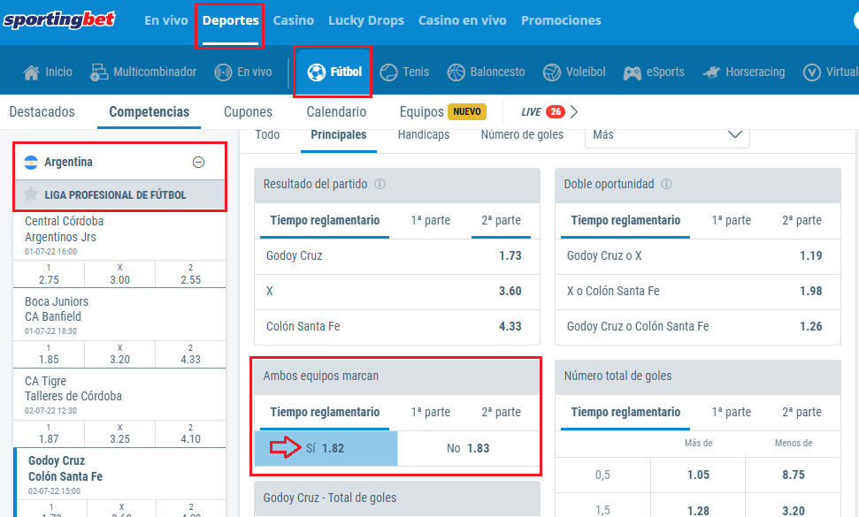Select the Baloncesto basketball icon
Image resolution: width=859 pixels, height=517 pixels.
click(x=456, y=72)
